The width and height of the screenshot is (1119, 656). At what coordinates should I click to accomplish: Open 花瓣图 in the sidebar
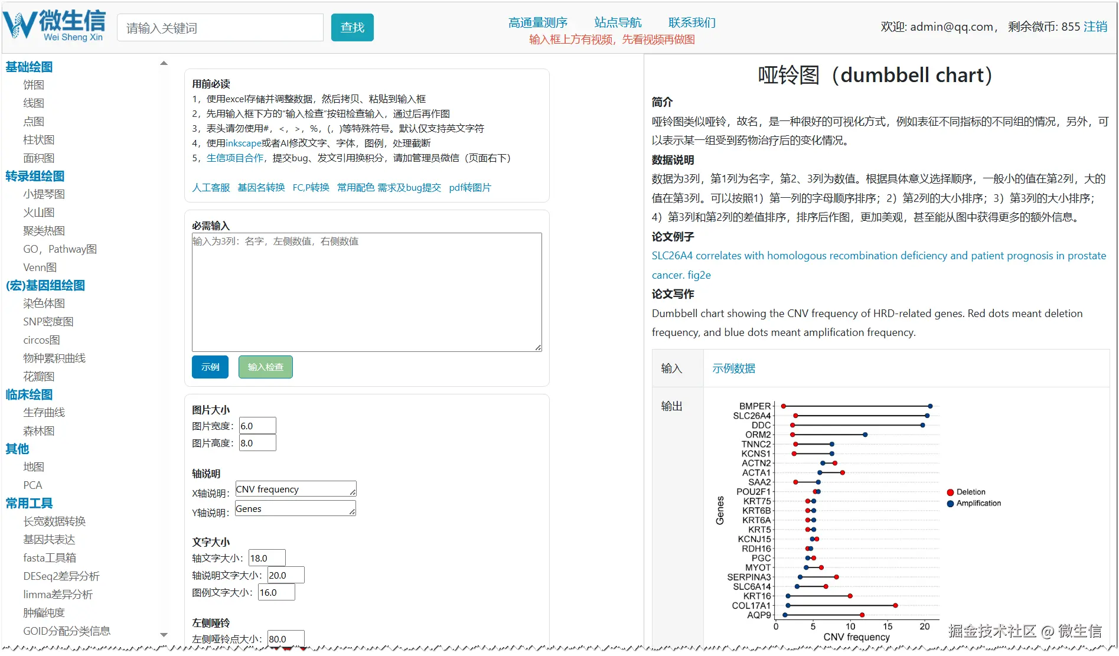(39, 377)
